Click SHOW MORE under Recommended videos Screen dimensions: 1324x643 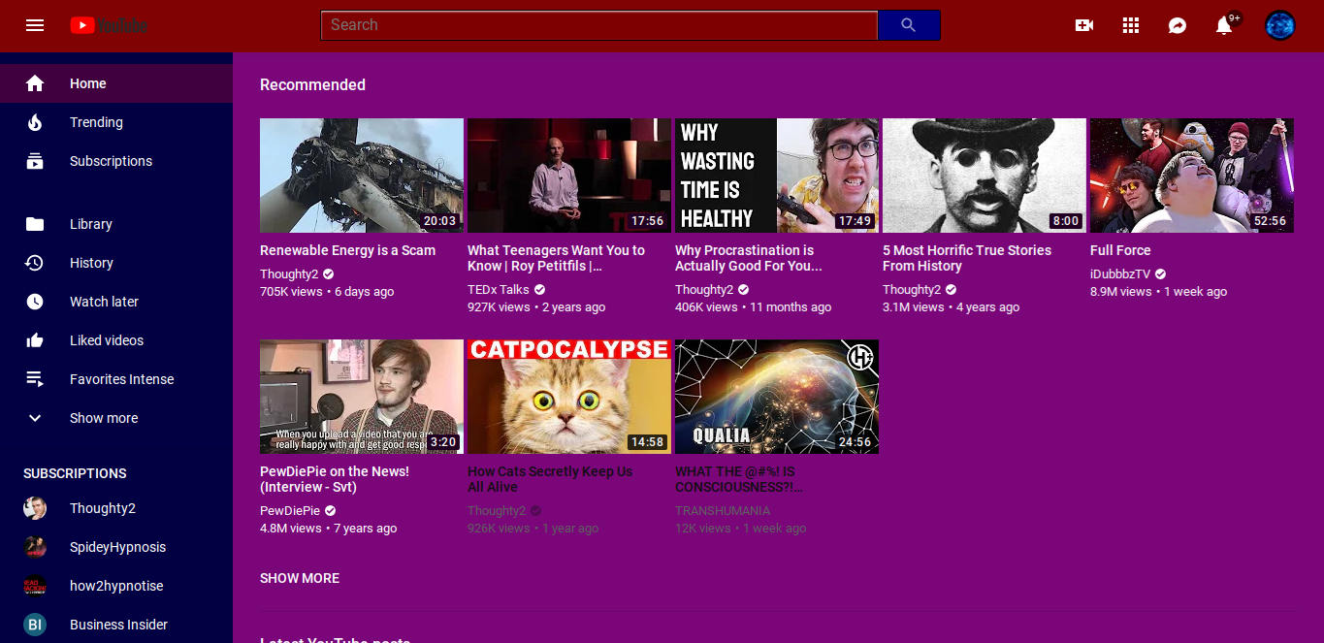pyautogui.click(x=300, y=578)
